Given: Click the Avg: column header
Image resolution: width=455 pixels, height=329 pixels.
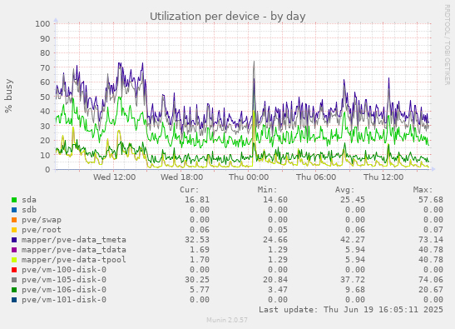Looking at the screenshot, I should (x=345, y=190).
